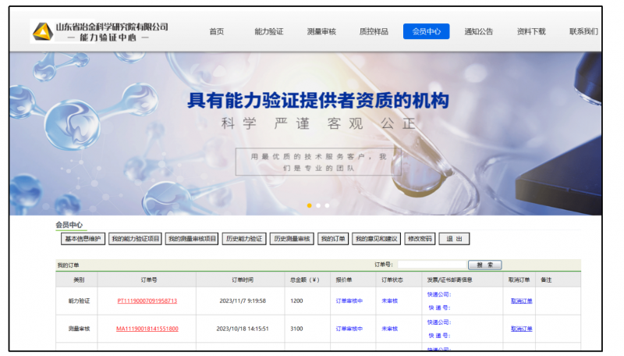Jump to the third banner slide dot
Image resolution: width=624 pixels, height=356 pixels.
[327, 205]
